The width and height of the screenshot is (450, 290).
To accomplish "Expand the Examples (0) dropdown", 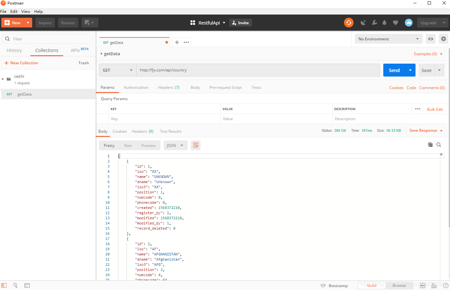I will [x=428, y=54].
